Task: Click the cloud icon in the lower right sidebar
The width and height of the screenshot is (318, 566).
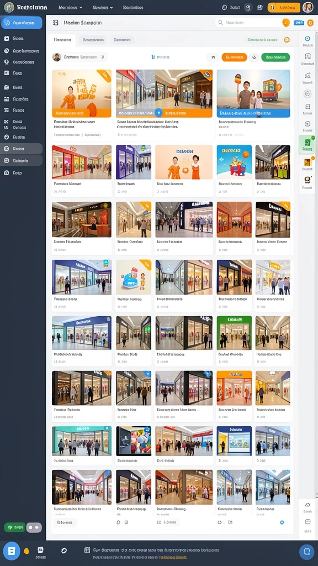Action: tap(308, 505)
